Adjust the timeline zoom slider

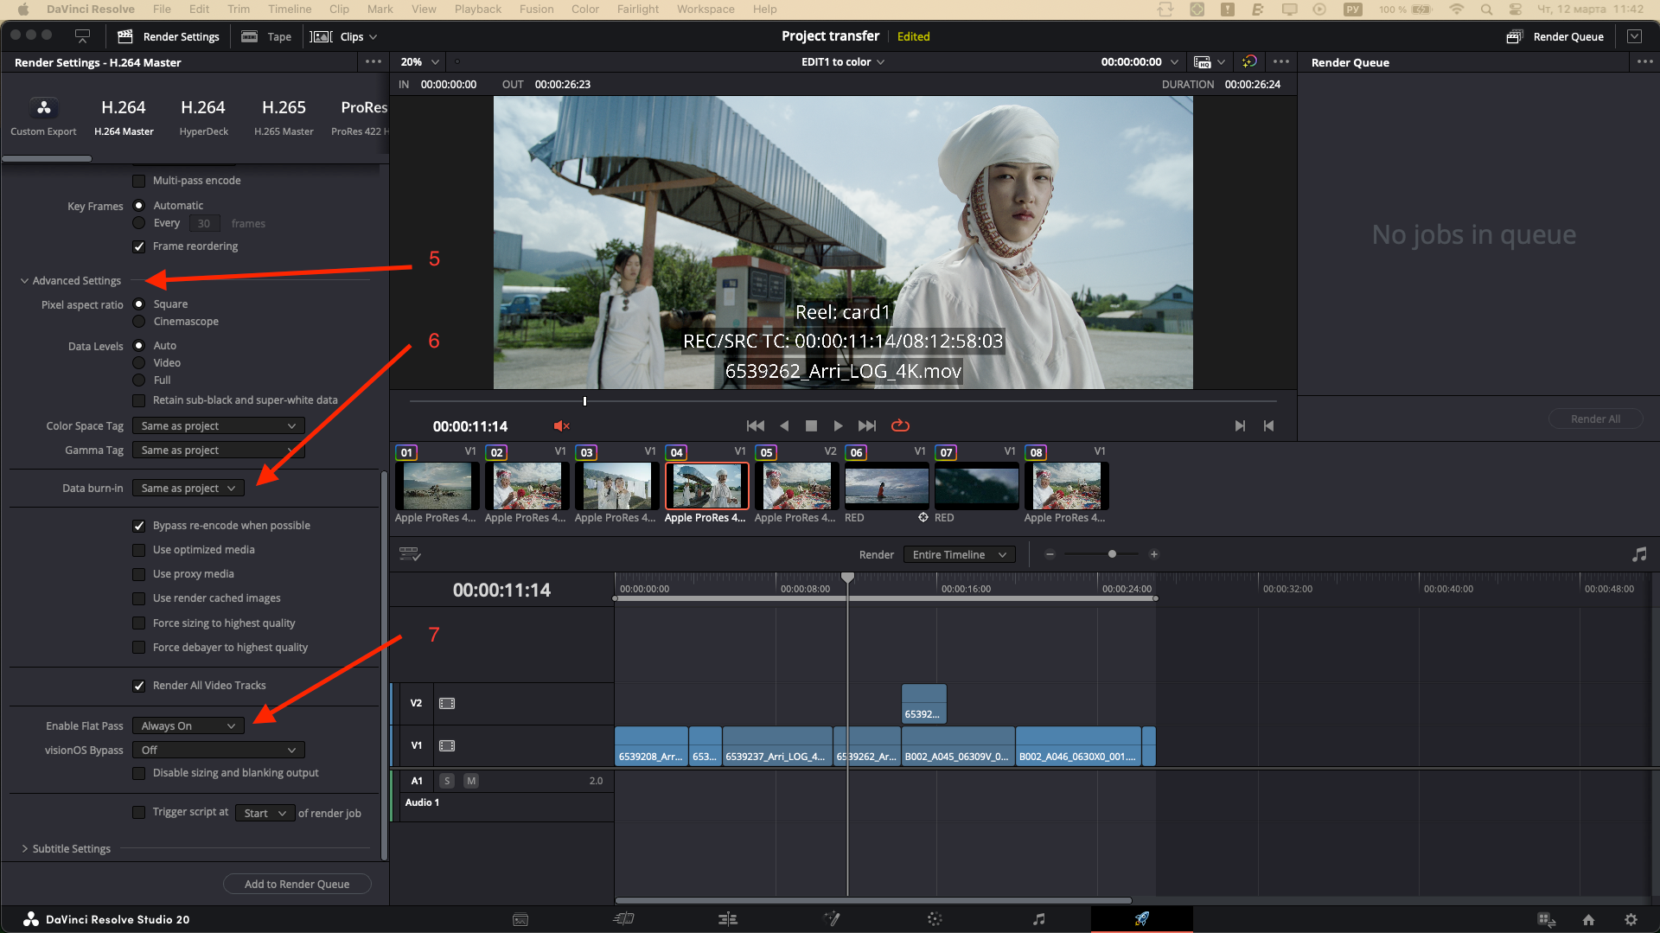[1111, 554]
